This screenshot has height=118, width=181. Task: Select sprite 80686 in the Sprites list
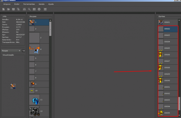point(167,55)
